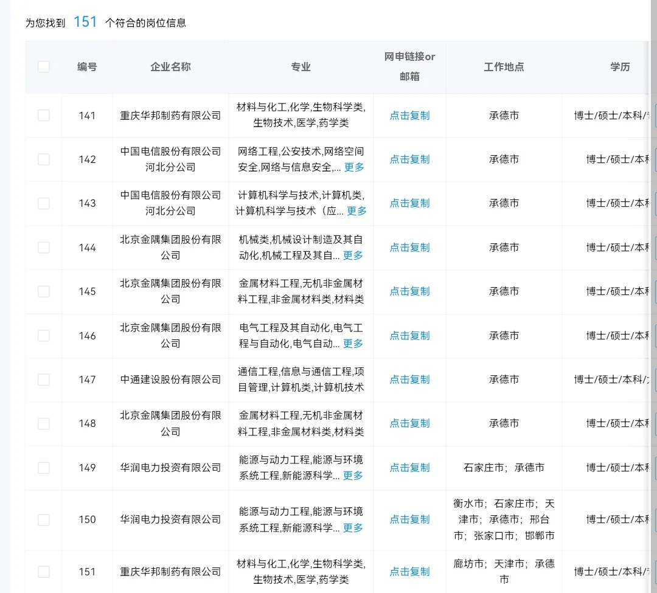Image resolution: width=657 pixels, height=593 pixels.
Task: Check the checkbox for row 142
Action: 44,159
